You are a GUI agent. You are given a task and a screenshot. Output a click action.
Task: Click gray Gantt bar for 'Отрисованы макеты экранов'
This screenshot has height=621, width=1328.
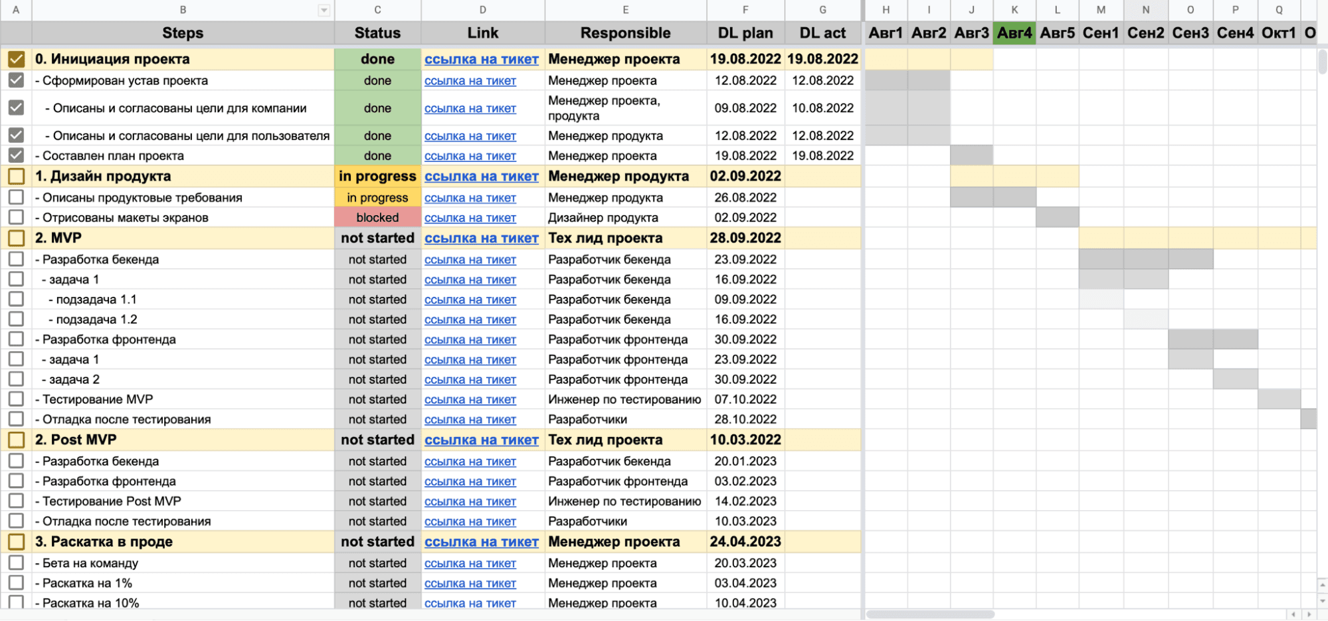[x=1057, y=217]
